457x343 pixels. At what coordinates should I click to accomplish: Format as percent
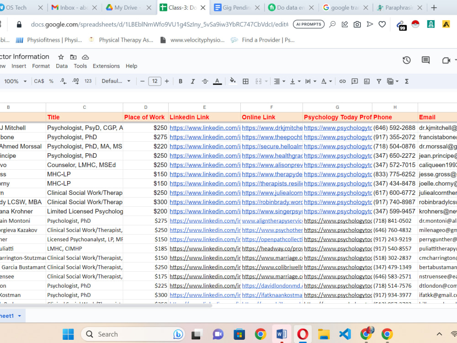51,81
